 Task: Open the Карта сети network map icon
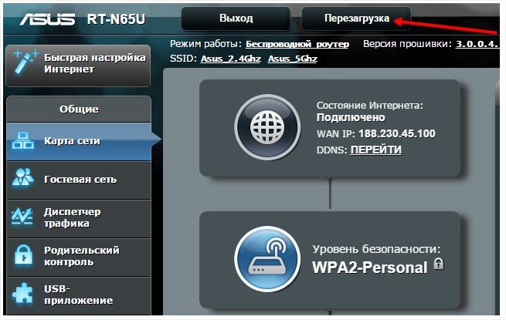24,141
